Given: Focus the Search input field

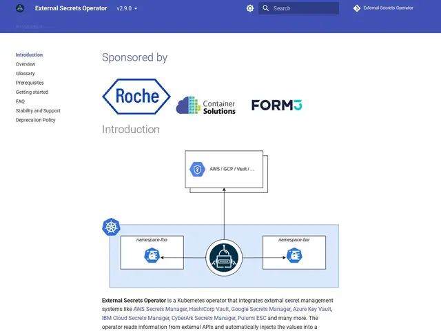Looking at the screenshot, I should [x=298, y=8].
